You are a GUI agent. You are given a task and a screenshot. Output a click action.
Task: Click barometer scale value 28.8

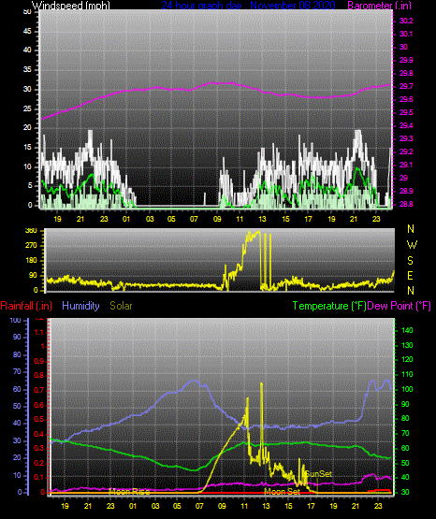(x=406, y=204)
